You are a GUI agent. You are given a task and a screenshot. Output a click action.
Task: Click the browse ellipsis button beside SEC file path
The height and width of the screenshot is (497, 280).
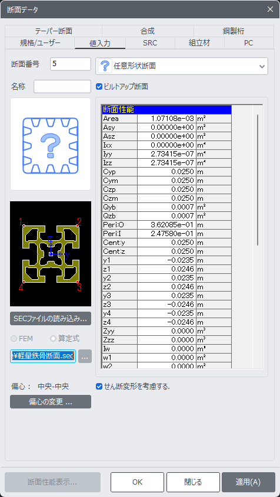[85, 357]
